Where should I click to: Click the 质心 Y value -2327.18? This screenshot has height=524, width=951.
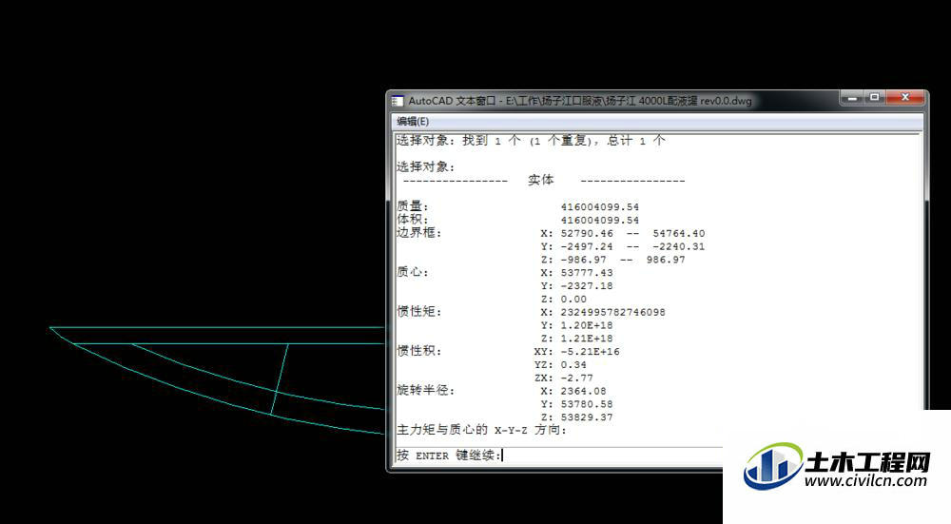[587, 285]
